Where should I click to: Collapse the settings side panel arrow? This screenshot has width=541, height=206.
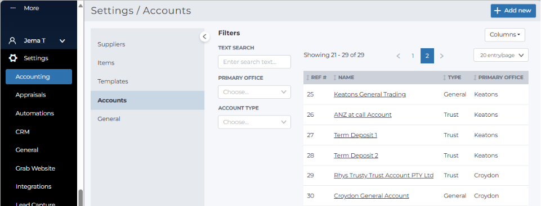[204, 36]
